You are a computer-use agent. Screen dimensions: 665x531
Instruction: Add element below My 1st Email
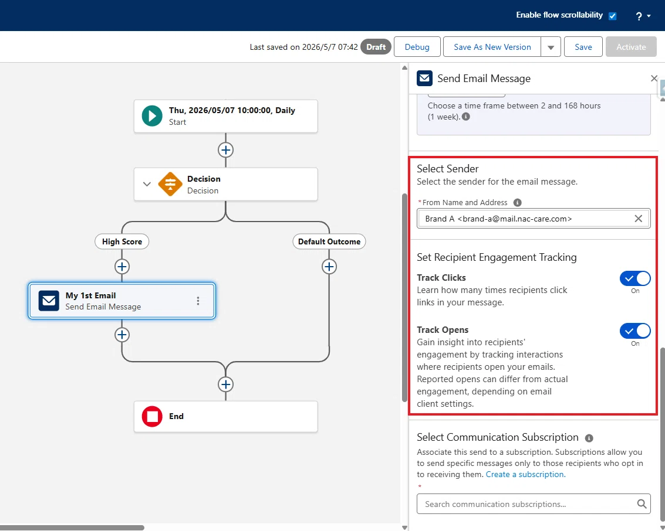click(121, 335)
